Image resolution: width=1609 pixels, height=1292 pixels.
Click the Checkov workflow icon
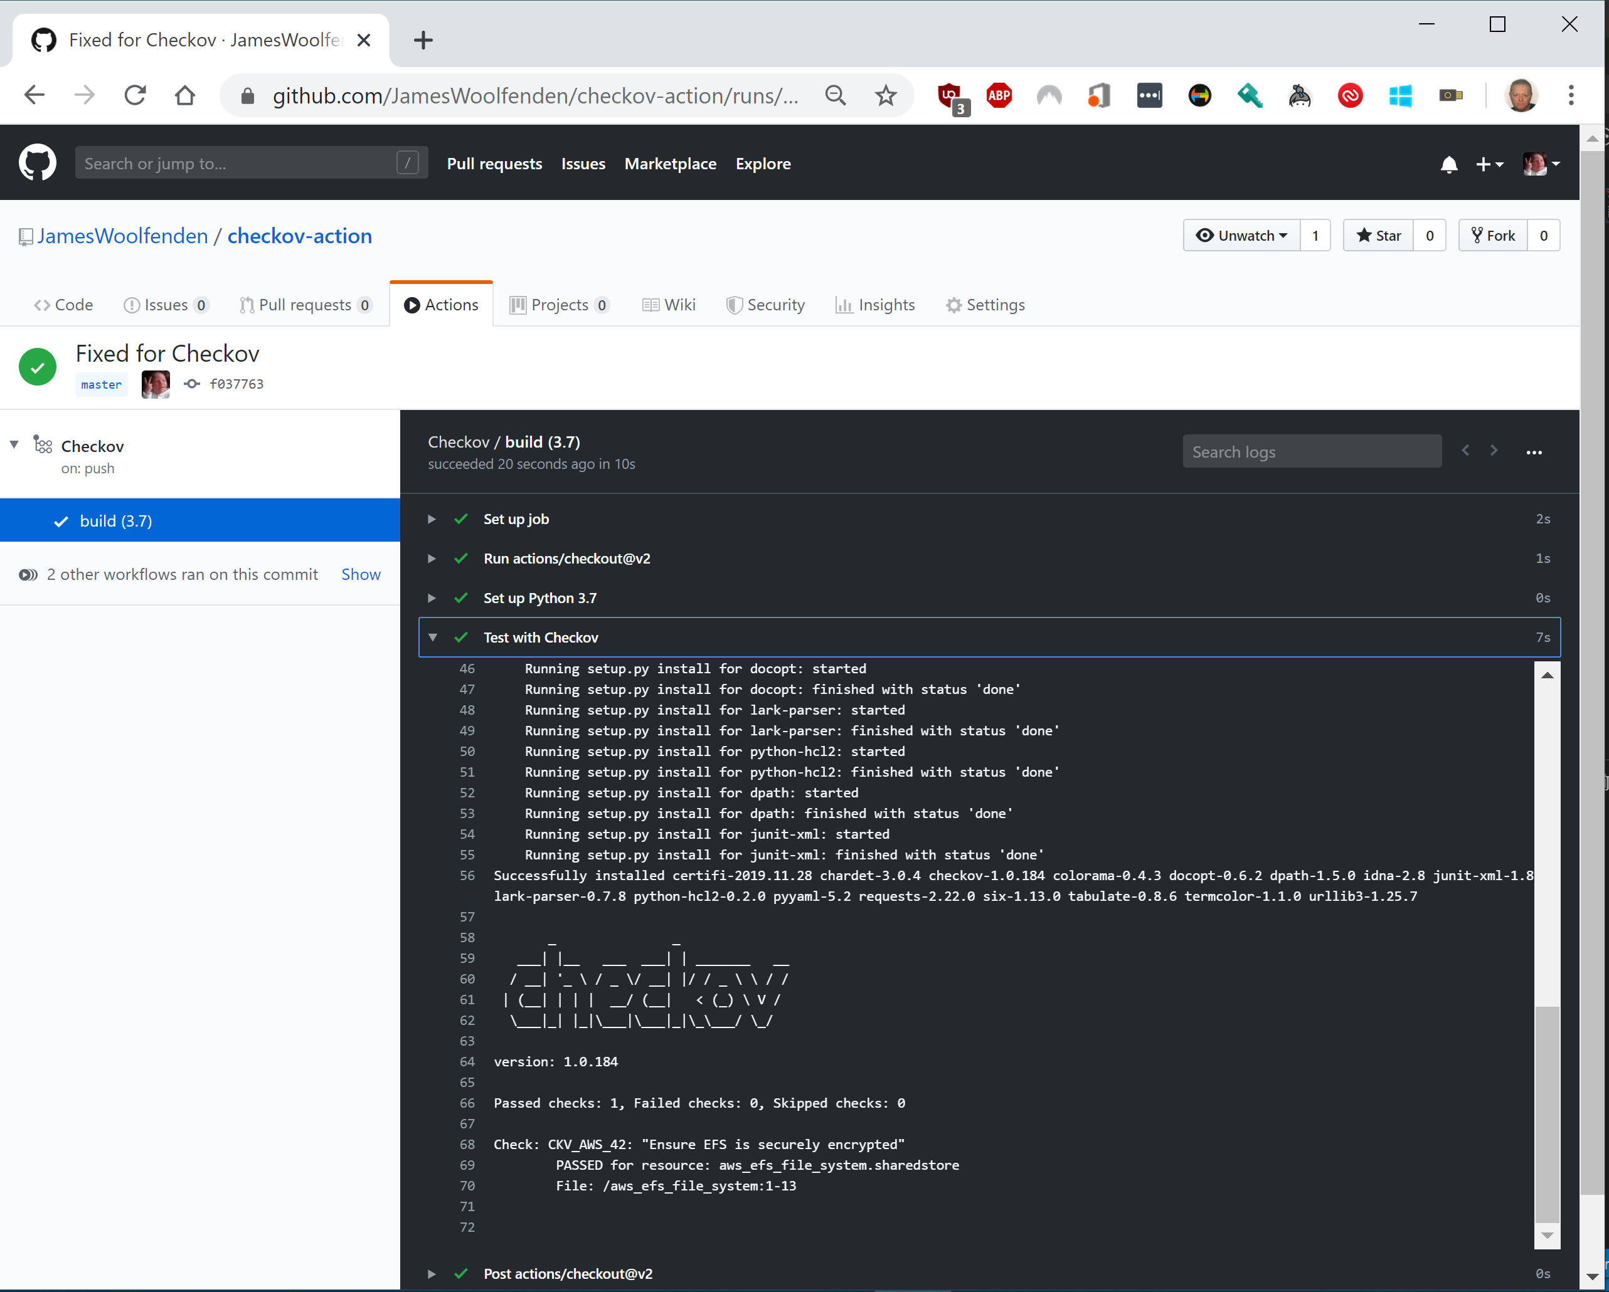[x=43, y=445]
